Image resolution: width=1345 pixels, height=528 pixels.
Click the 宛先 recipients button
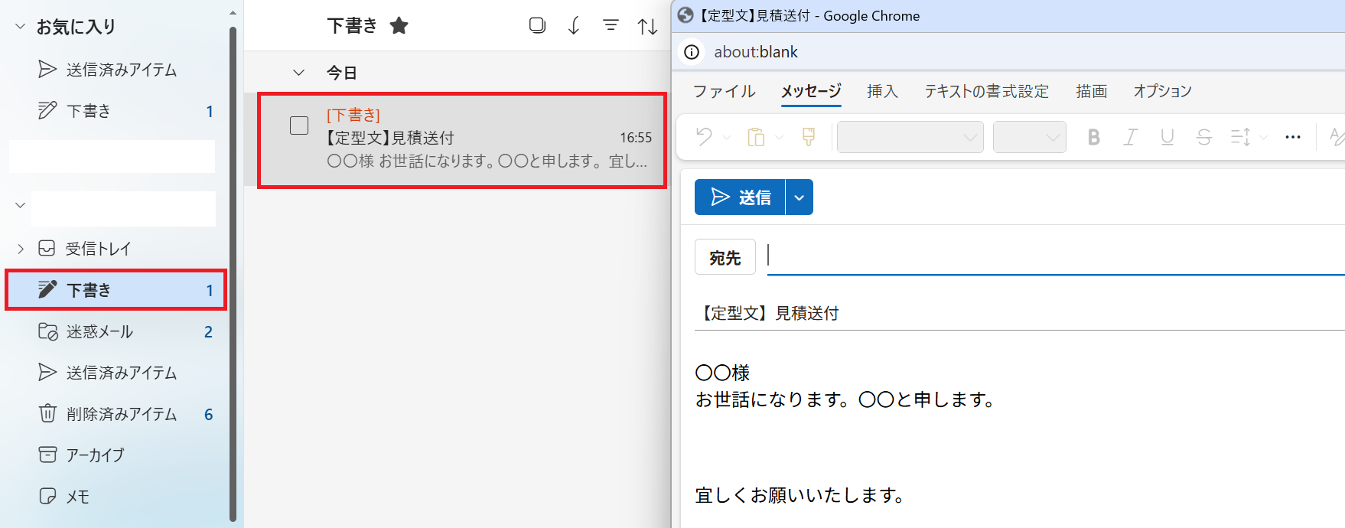[x=725, y=257]
